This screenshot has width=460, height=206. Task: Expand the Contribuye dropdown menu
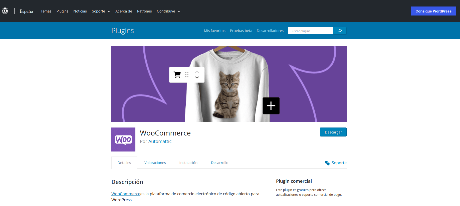click(168, 11)
